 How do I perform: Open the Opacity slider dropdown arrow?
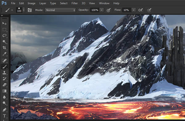tap(101, 10)
